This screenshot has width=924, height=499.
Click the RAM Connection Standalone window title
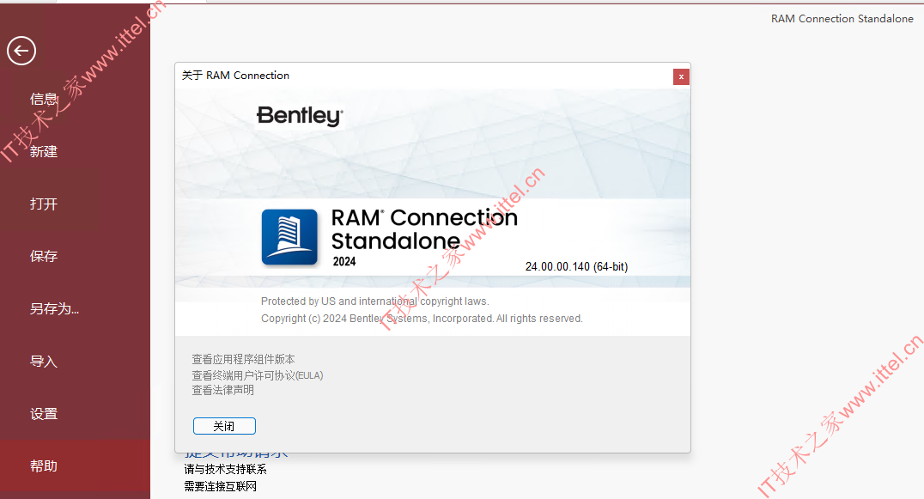(x=842, y=19)
